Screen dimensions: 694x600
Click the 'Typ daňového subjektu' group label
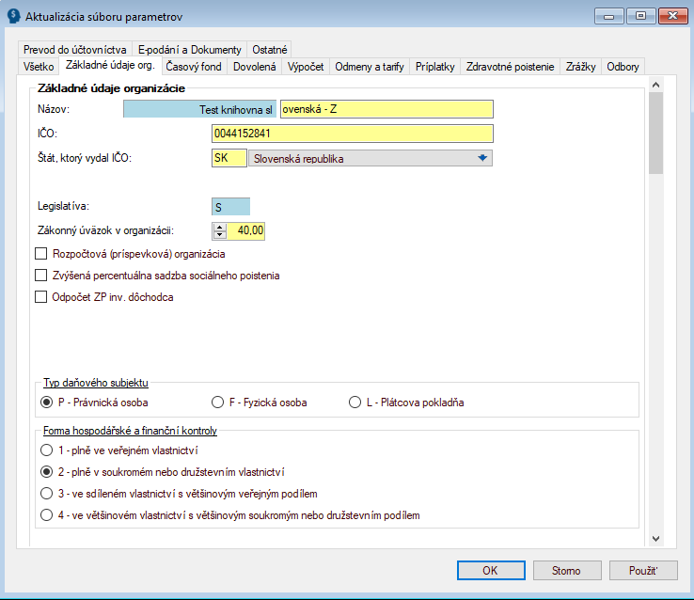[x=96, y=383]
